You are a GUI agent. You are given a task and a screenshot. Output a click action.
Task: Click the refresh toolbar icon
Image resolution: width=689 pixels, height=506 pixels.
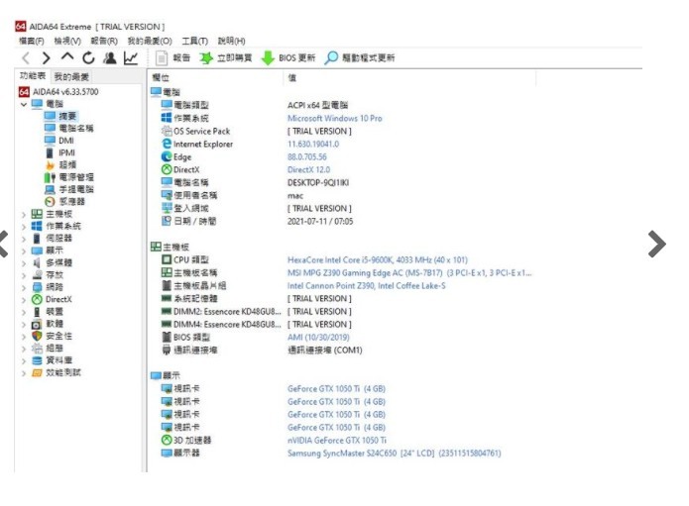click(88, 57)
